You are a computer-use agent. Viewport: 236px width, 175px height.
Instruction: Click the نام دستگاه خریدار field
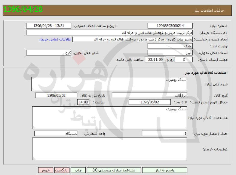(109, 32)
